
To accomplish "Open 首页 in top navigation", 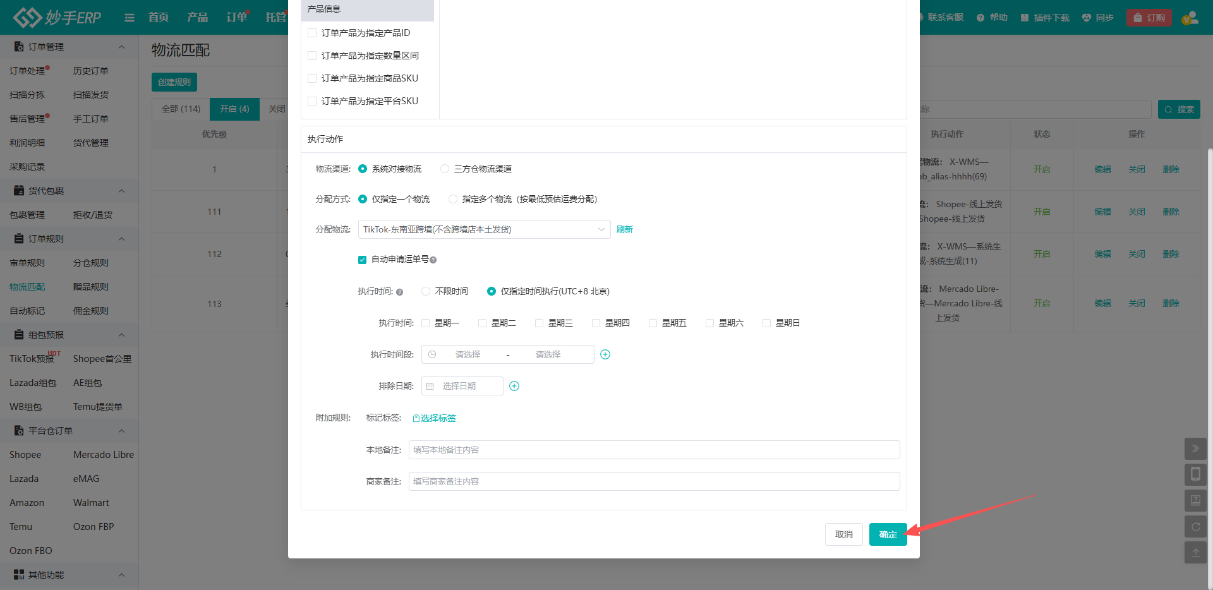I will [159, 18].
